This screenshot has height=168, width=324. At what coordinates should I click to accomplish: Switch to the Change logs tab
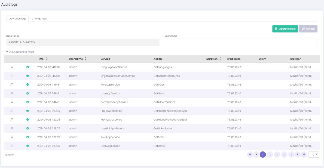(x=39, y=18)
